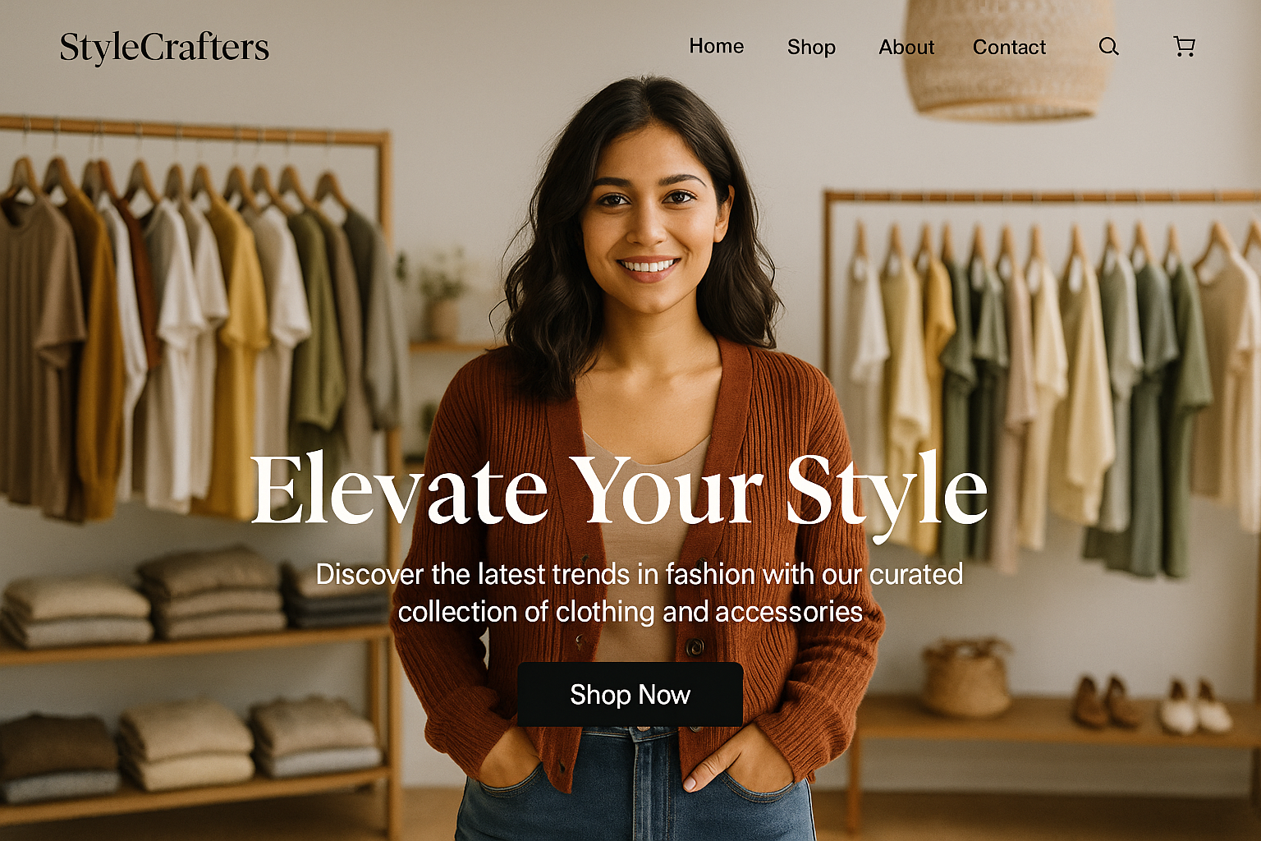This screenshot has height=841, width=1261.
Task: Click the Elevate Your Style headline
Action: pos(619,491)
